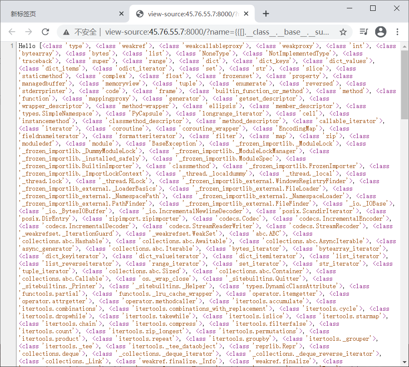Click the 'reprlib.Repr' class text
The width and height of the screenshot is (409, 367).
[276, 346]
